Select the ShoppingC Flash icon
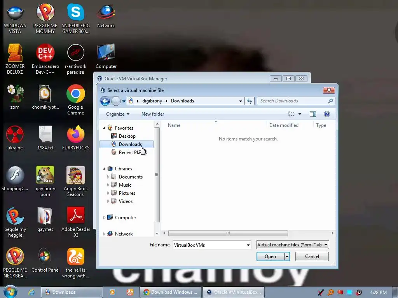 pyautogui.click(x=15, y=178)
